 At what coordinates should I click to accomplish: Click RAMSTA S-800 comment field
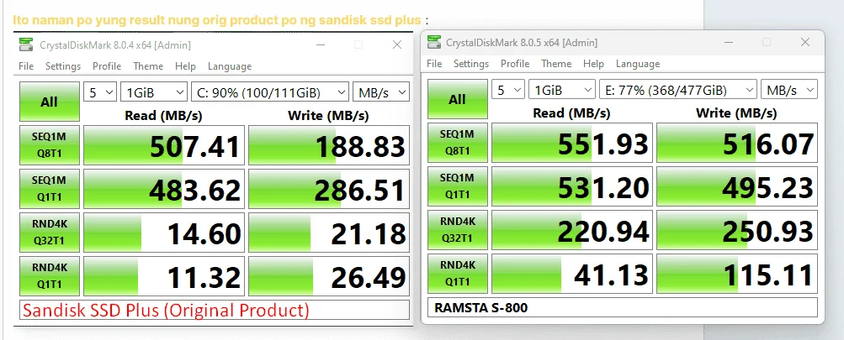point(623,307)
